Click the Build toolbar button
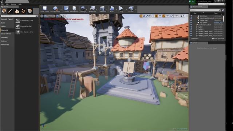This screenshot has width=233, height=131. pyautogui.click(x=112, y=9)
